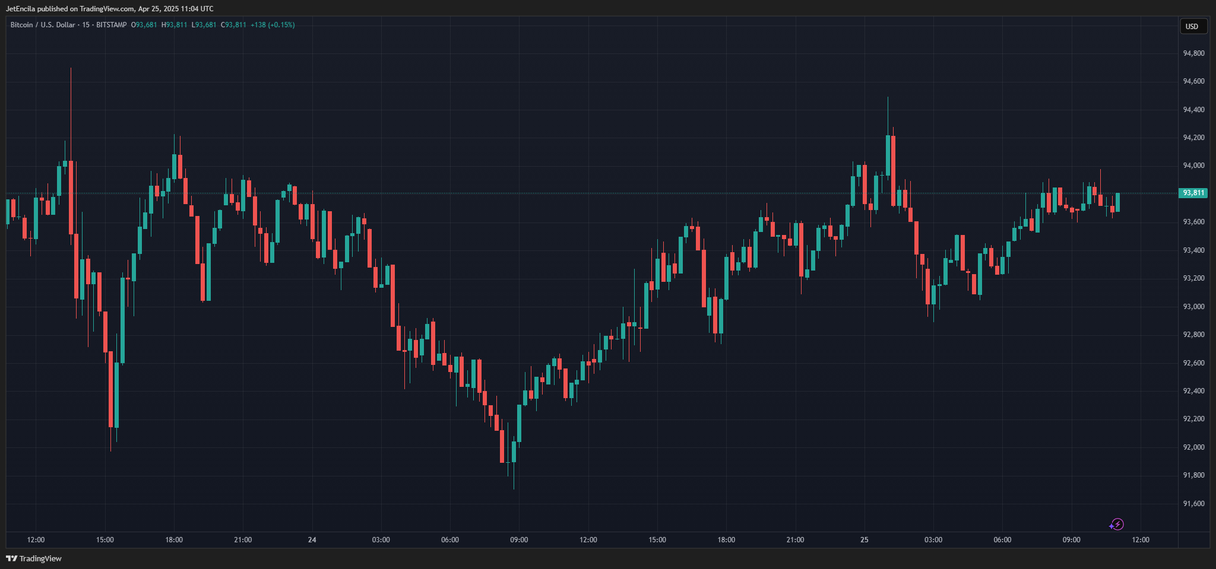Click the purple lightning bolt icon
The image size is (1216, 569).
tap(1117, 525)
